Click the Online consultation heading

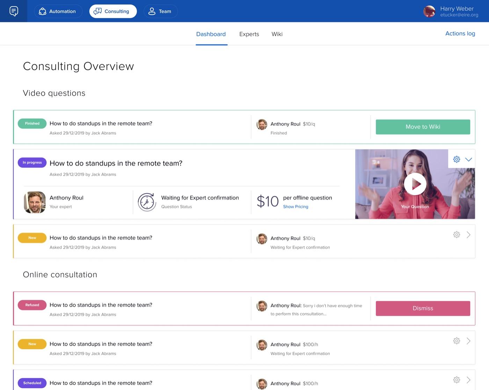tap(60, 275)
